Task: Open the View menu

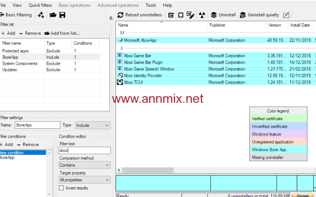Action: [17, 5]
